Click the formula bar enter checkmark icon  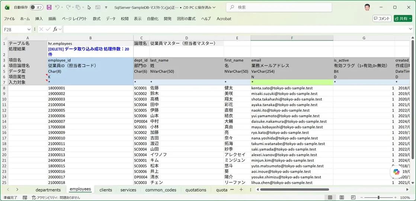coord(48,29)
